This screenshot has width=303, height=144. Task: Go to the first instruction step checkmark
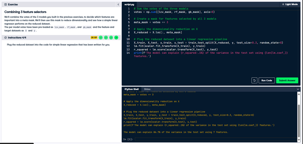click(x=101, y=38)
